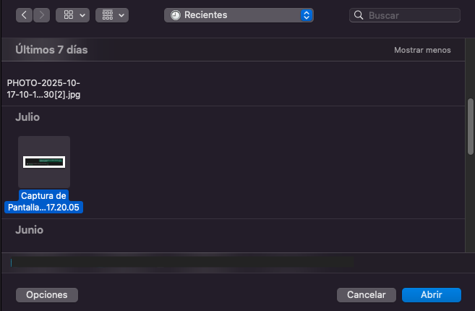Click Mostrar menos to collapse the section
This screenshot has width=475, height=311.
(422, 50)
